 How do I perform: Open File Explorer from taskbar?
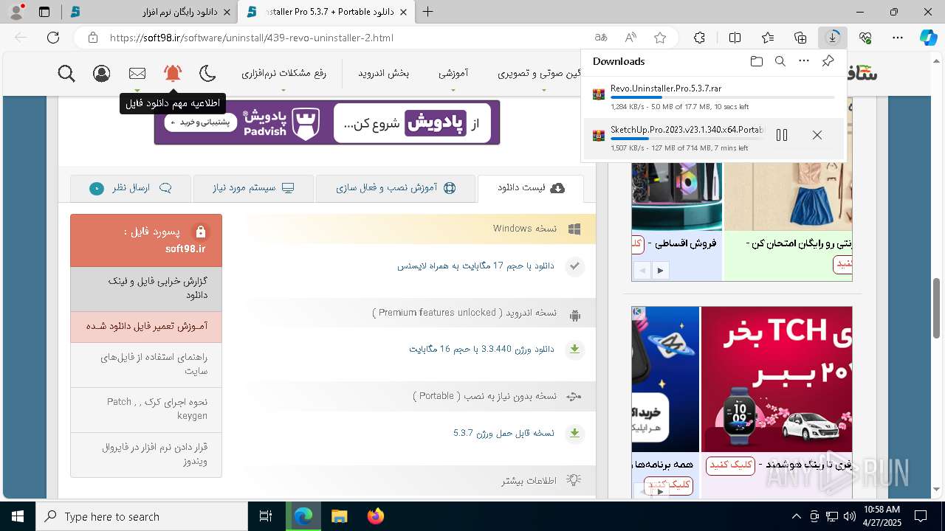pos(339,516)
